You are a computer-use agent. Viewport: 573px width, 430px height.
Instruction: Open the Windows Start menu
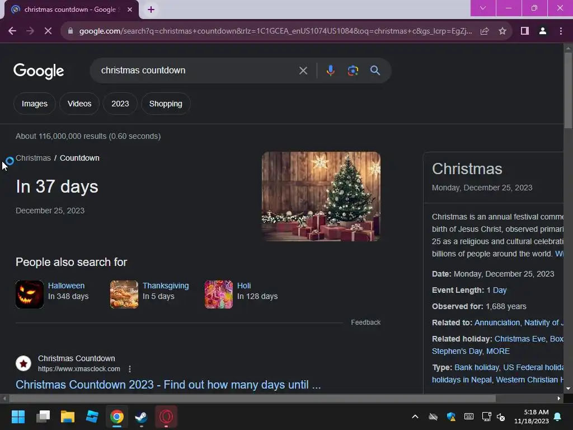[18, 417]
